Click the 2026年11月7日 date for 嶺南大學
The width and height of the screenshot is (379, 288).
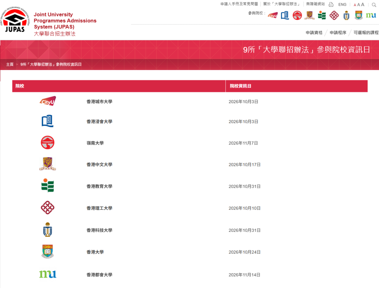[243, 143]
